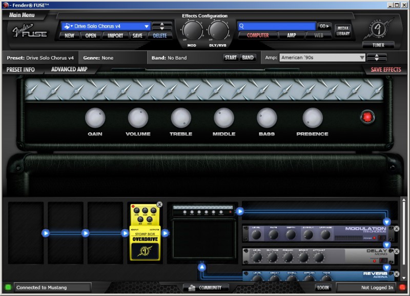The height and width of the screenshot is (296, 410).
Task: Open the Preset Info tab
Action: [20, 69]
